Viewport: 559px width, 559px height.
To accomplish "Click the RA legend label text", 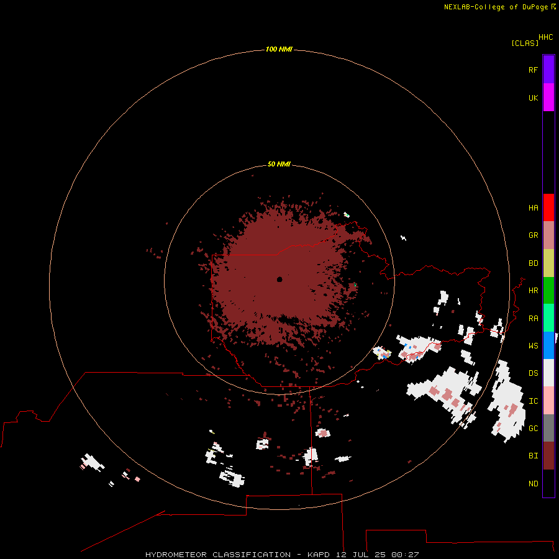I will 533,319.
